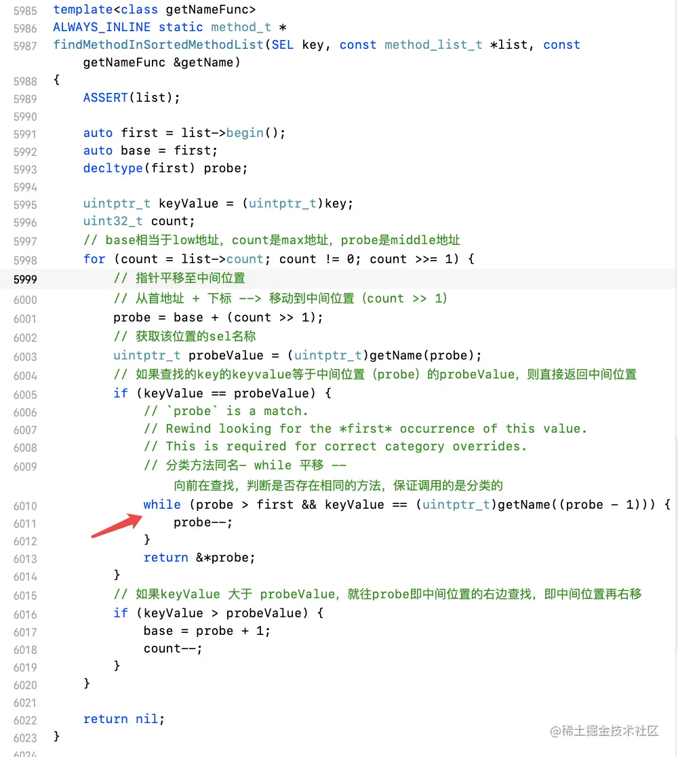Click the comment '向前在查找，判断是否存在相同的方法'

338,486
